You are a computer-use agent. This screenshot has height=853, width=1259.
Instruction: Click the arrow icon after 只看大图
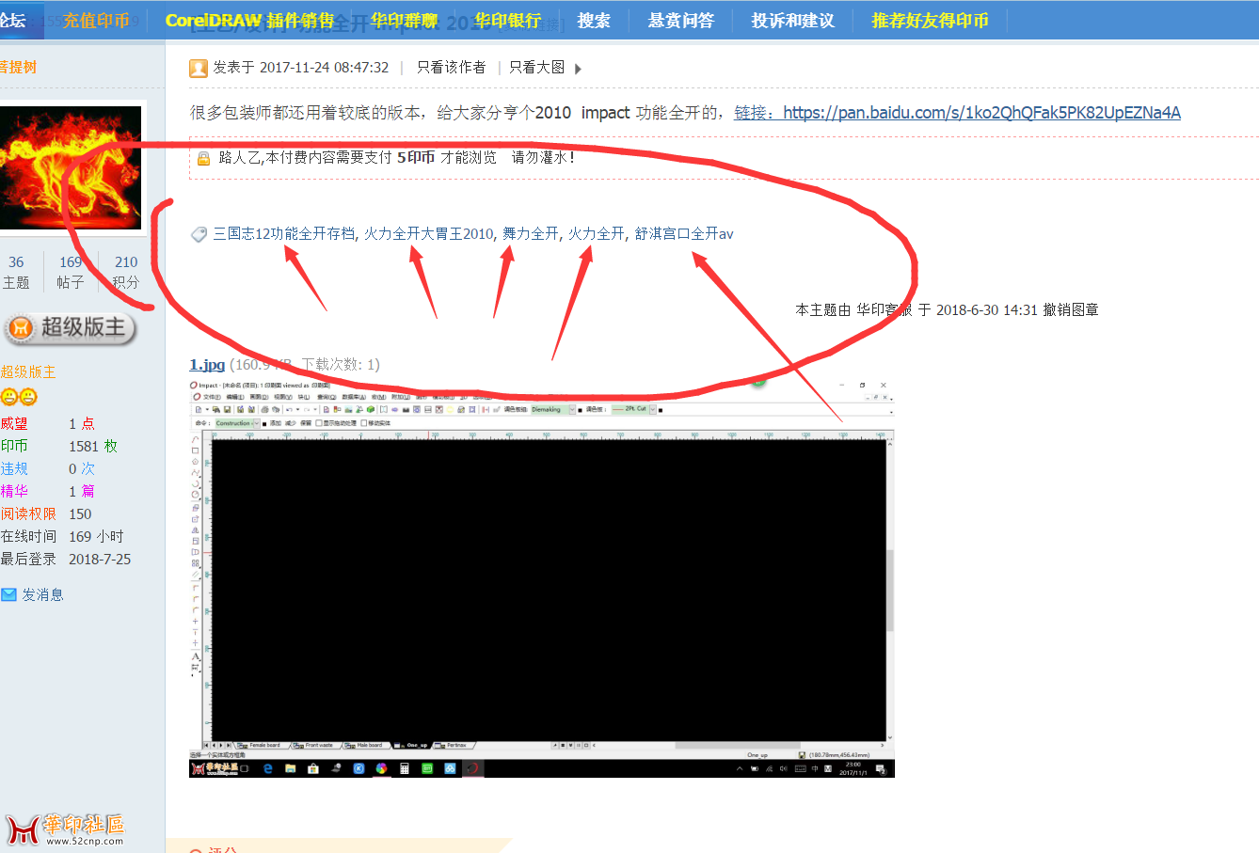coord(578,69)
